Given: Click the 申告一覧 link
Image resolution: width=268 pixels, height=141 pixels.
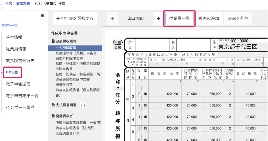Looking at the screenshot, I should [10, 26].
